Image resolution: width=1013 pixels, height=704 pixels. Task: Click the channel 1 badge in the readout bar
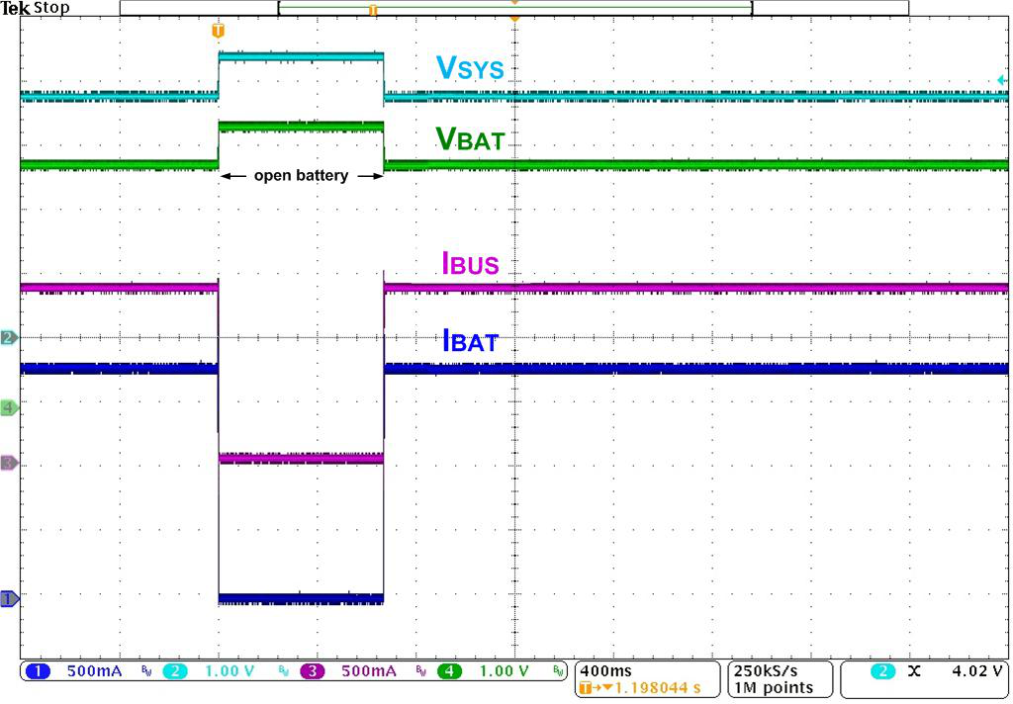tap(38, 671)
